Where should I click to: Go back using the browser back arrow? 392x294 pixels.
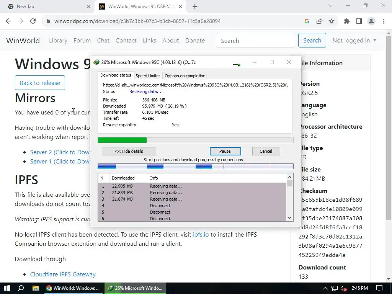pyautogui.click(x=8, y=21)
